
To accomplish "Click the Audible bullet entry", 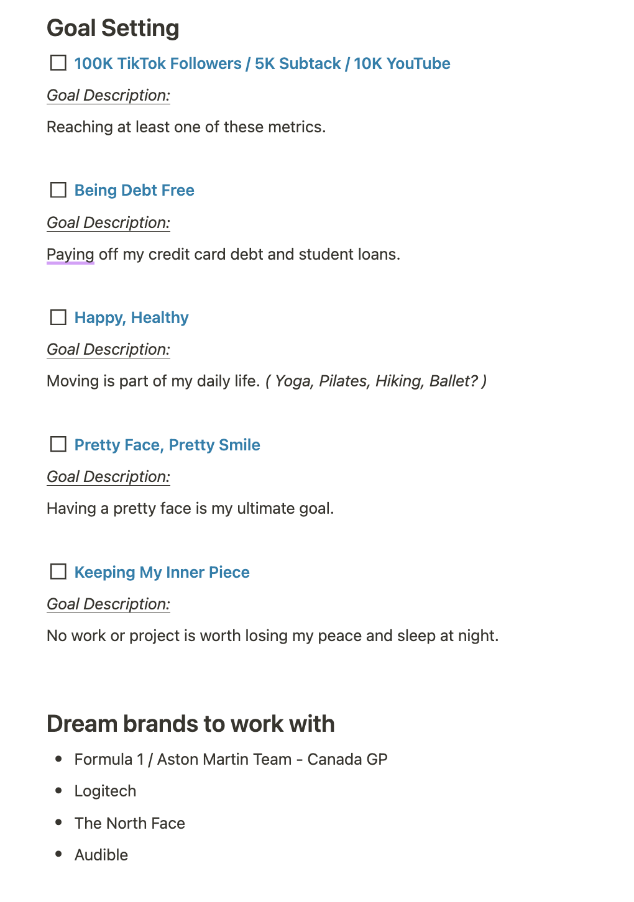I will click(x=101, y=855).
